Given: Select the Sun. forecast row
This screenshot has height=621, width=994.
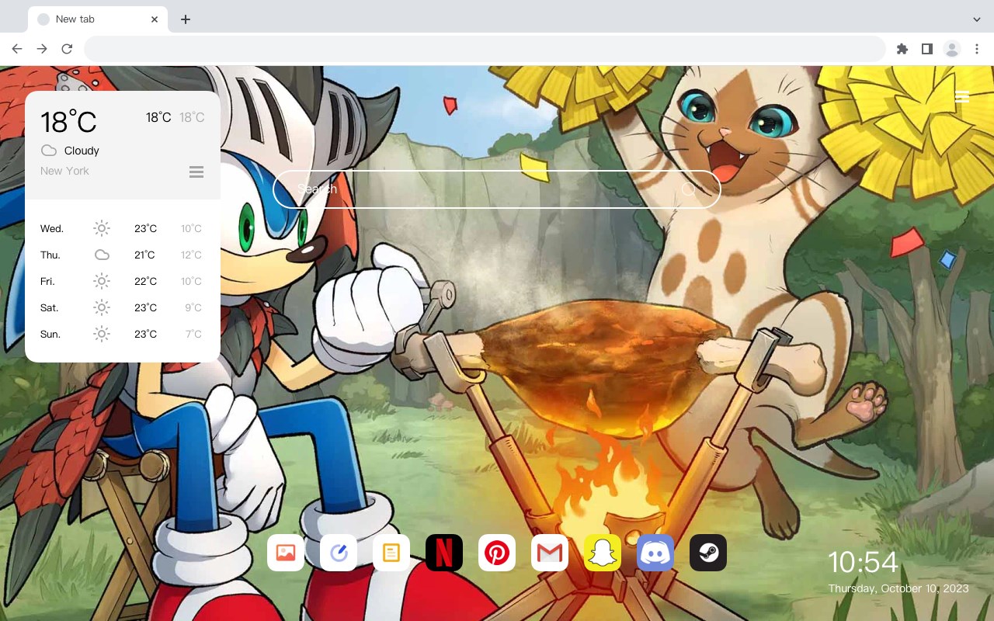Looking at the screenshot, I should tap(123, 334).
